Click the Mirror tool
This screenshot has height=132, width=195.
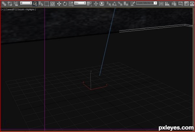tap(161, 4)
